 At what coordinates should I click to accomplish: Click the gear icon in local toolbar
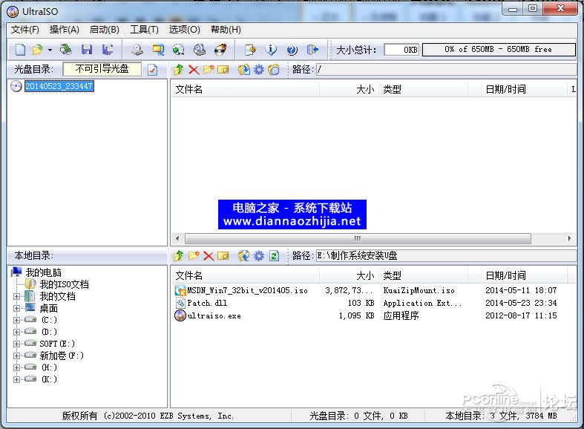point(259,256)
